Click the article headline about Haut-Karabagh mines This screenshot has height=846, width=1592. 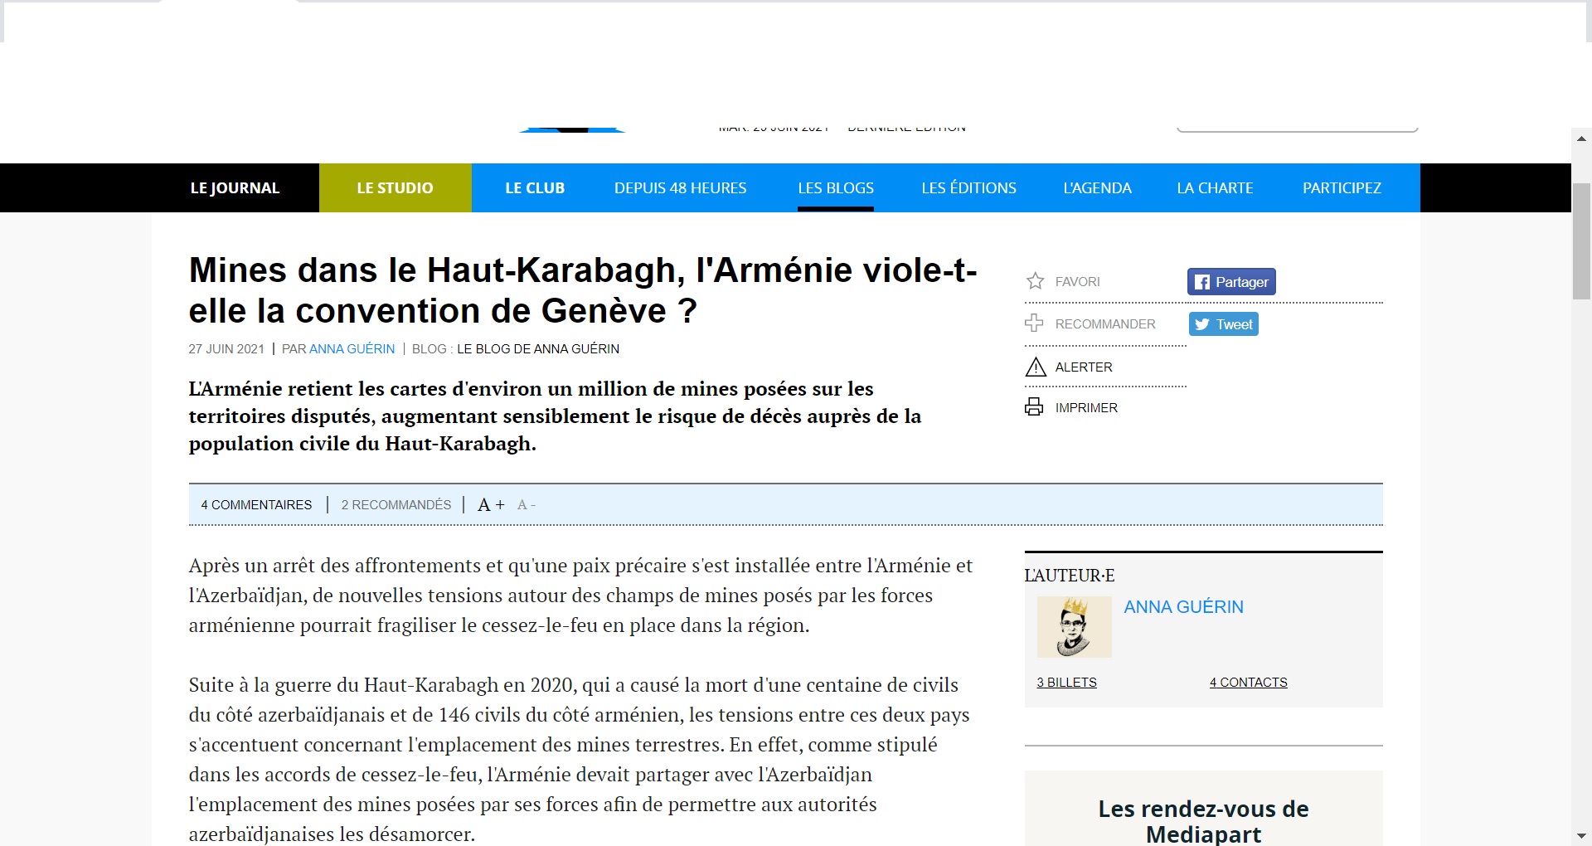583,290
